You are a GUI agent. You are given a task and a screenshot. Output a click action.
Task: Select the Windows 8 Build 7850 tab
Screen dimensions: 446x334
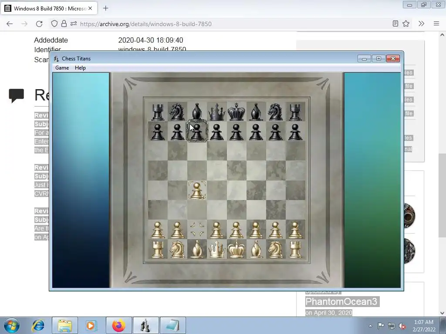49,8
